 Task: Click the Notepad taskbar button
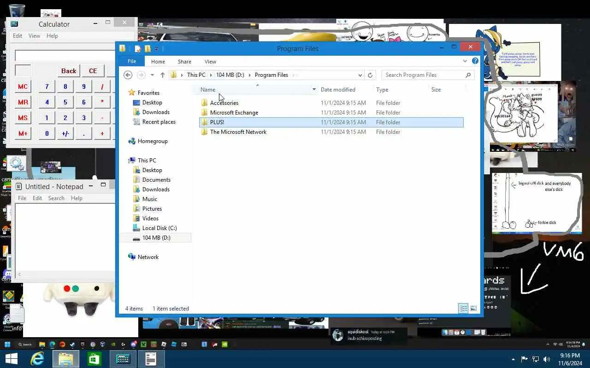151,359
